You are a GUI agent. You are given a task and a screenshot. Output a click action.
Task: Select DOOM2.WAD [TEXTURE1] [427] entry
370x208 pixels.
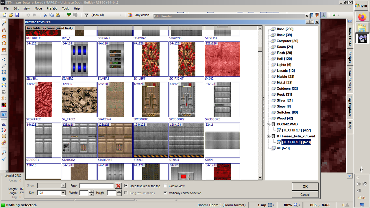296,130
